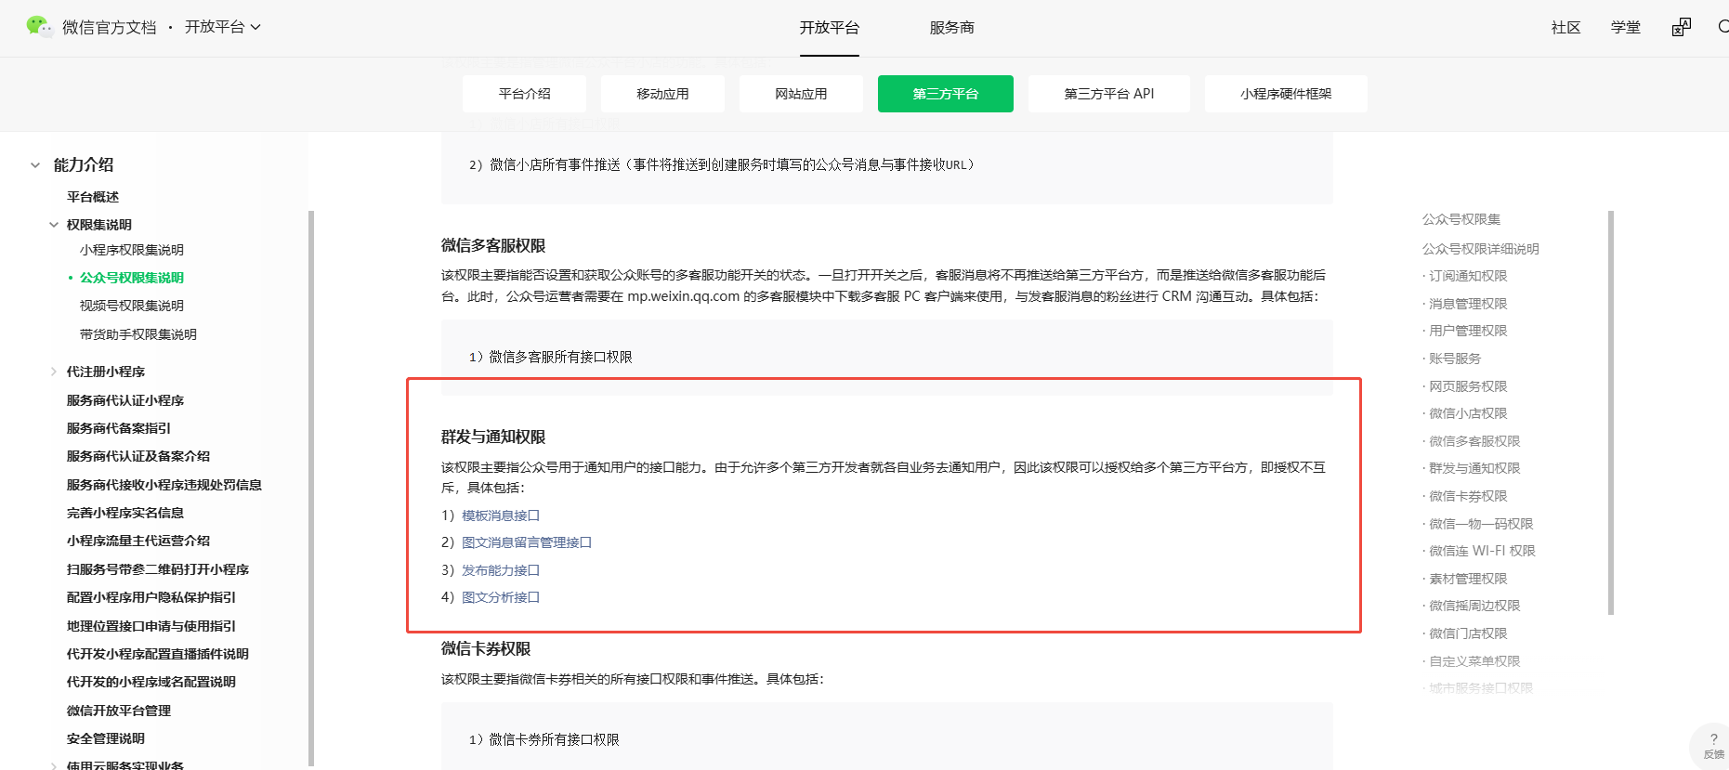Select the 平台介绍 tab
1729x770 pixels.
pyautogui.click(x=524, y=94)
